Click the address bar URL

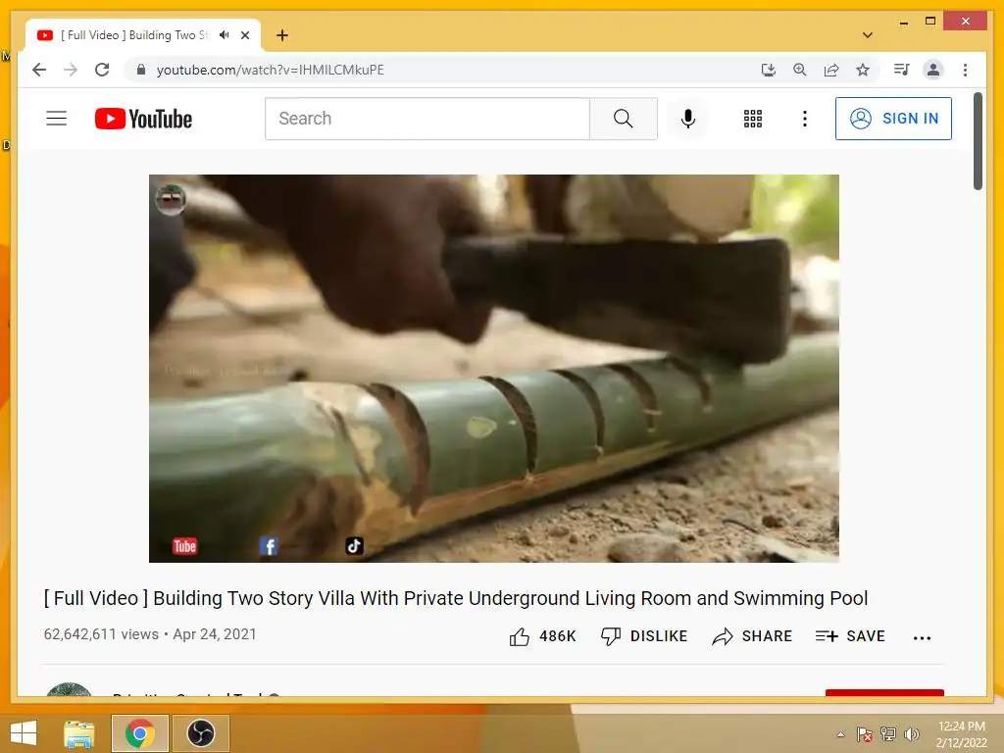tap(271, 70)
